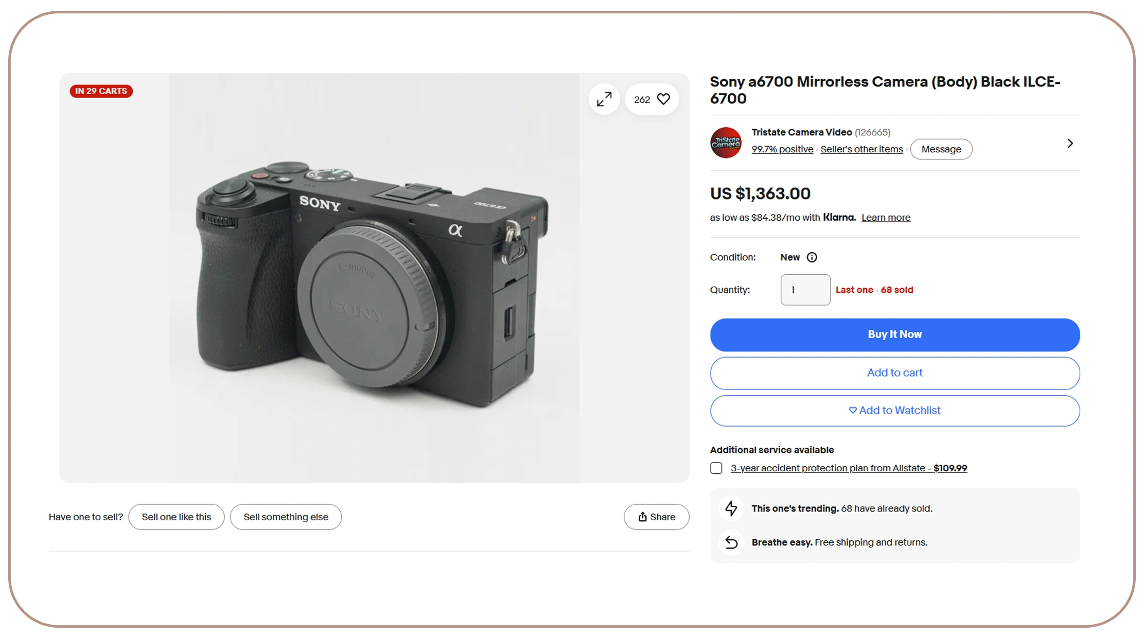Expand seller details with the right chevron

pyautogui.click(x=1070, y=143)
